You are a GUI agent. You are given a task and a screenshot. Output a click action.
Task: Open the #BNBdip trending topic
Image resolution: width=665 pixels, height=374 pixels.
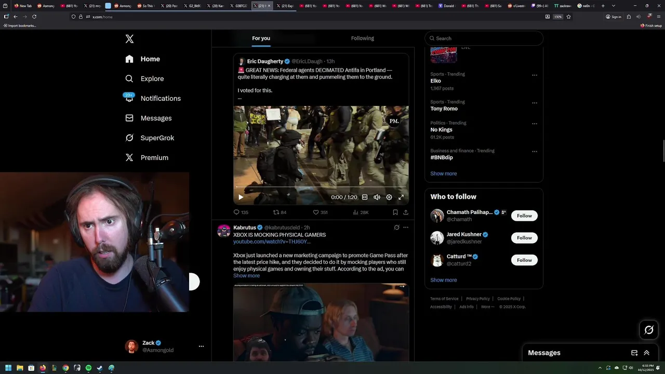[x=442, y=157]
